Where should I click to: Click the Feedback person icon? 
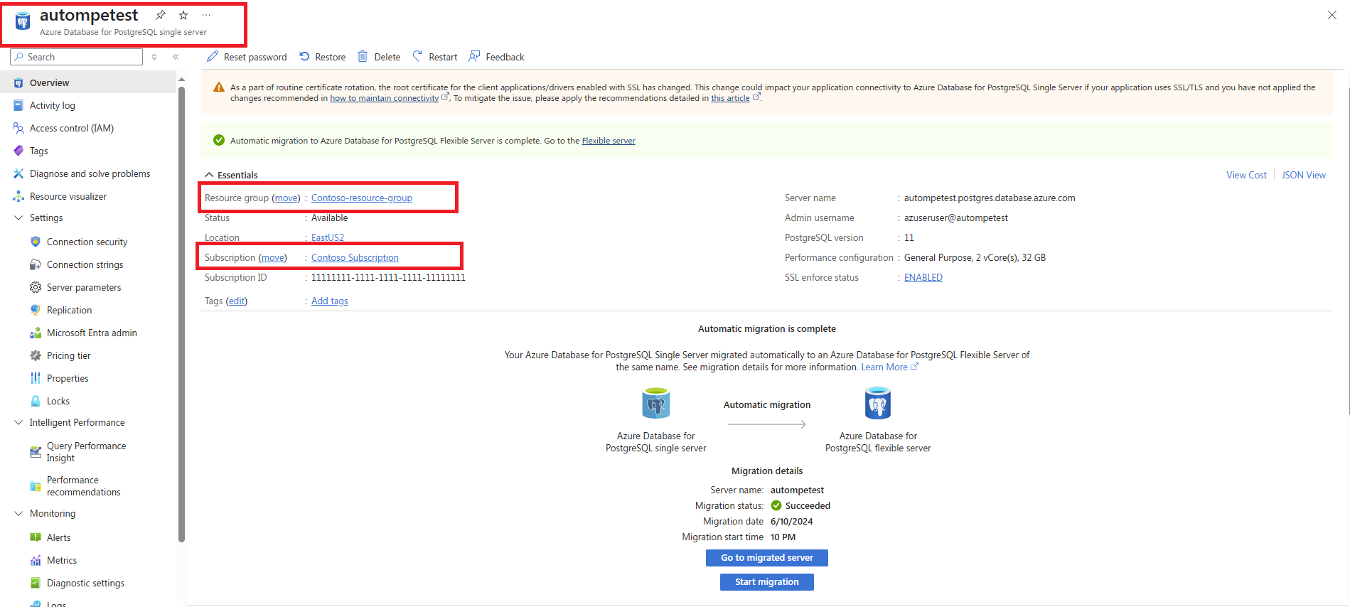(474, 56)
